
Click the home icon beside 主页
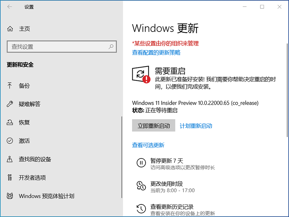pyautogui.click(x=10, y=29)
